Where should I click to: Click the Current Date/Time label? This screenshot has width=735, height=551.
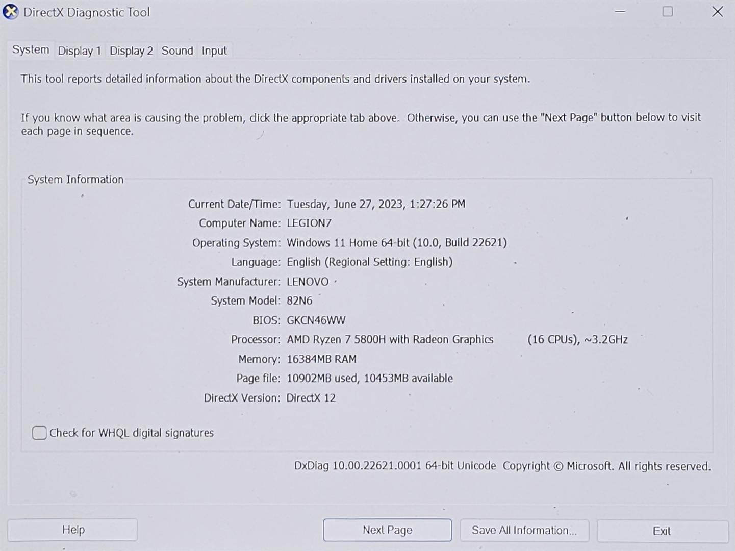234,204
